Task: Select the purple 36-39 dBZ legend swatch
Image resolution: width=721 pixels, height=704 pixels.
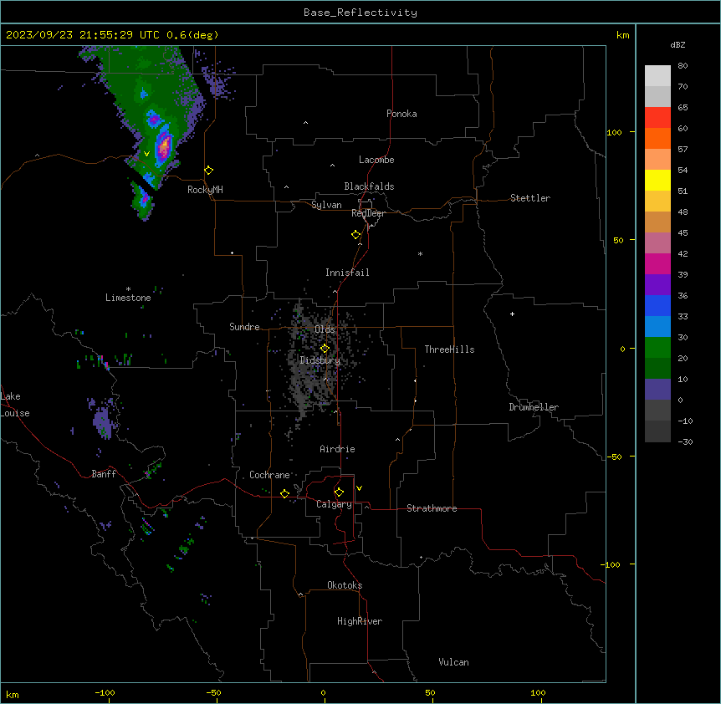Action: click(657, 285)
